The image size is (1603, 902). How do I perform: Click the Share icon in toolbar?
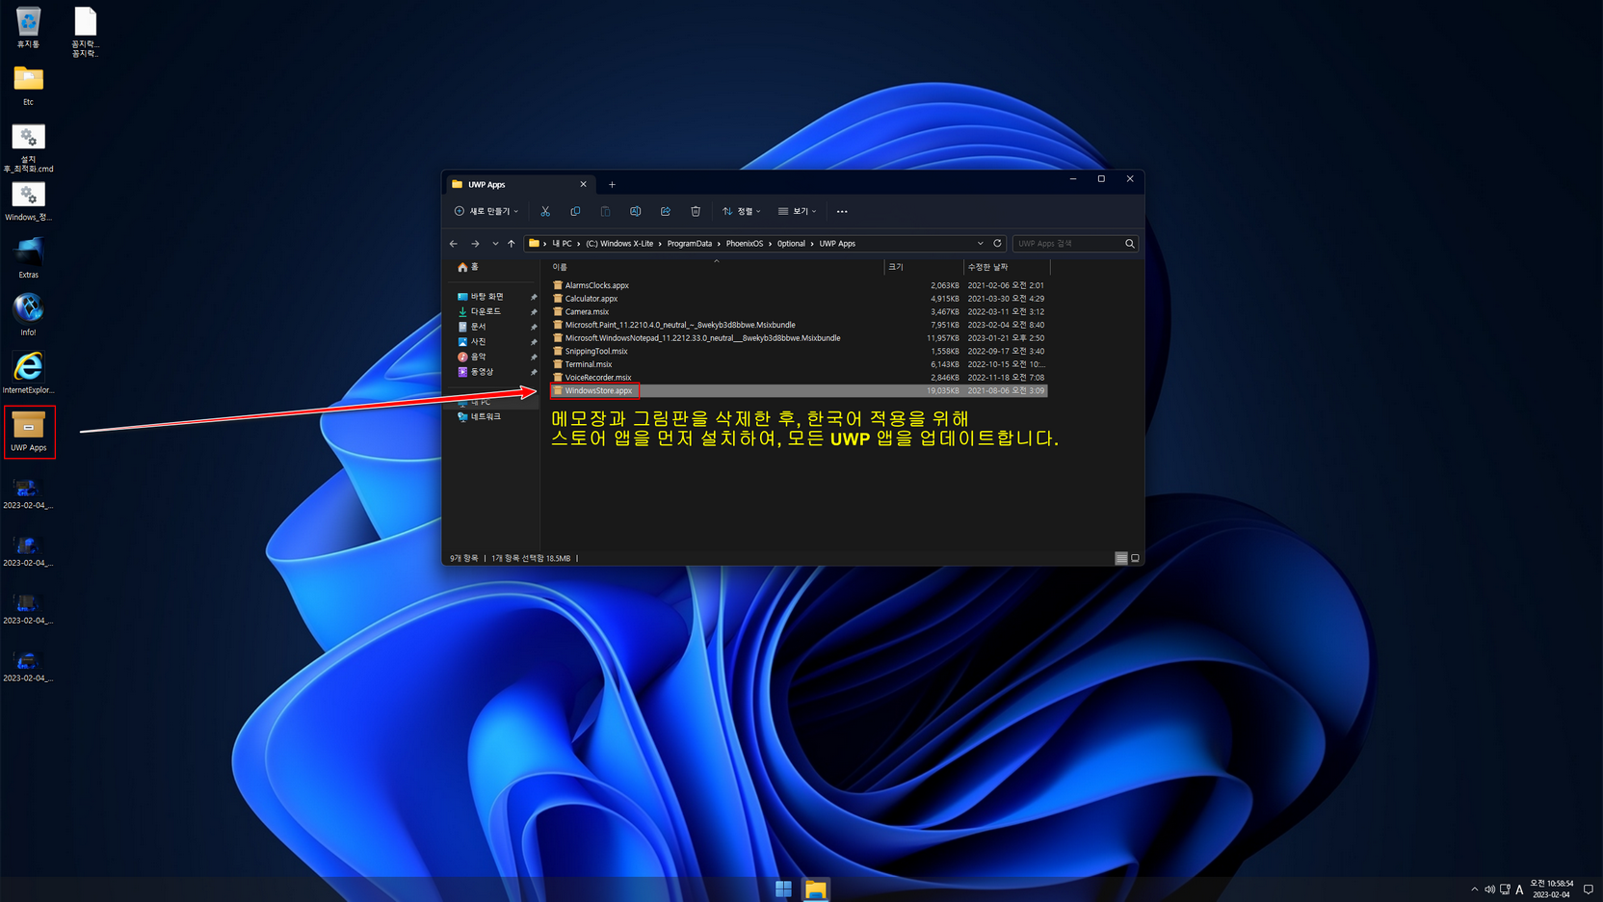pos(666,211)
